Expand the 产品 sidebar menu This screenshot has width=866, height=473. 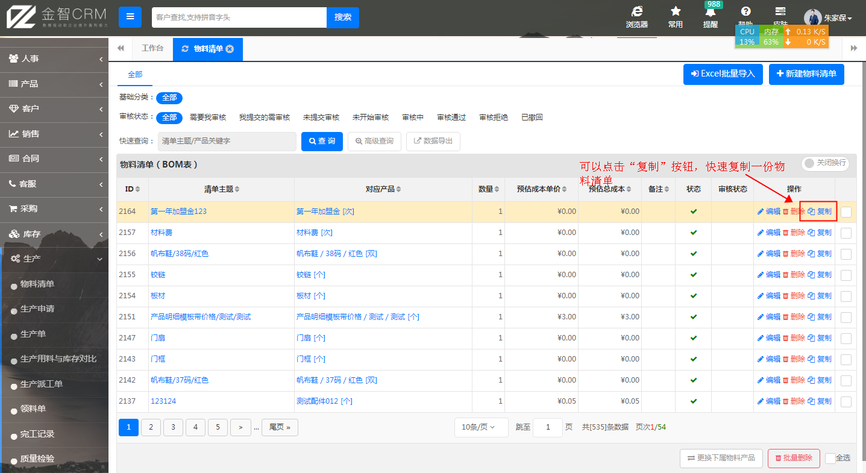click(54, 84)
